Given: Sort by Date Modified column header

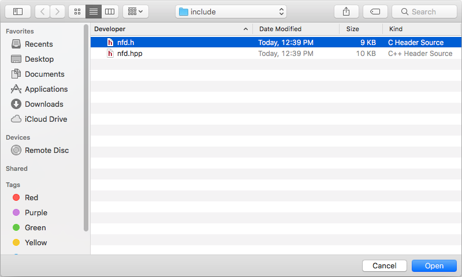Looking at the screenshot, I should tap(296, 29).
